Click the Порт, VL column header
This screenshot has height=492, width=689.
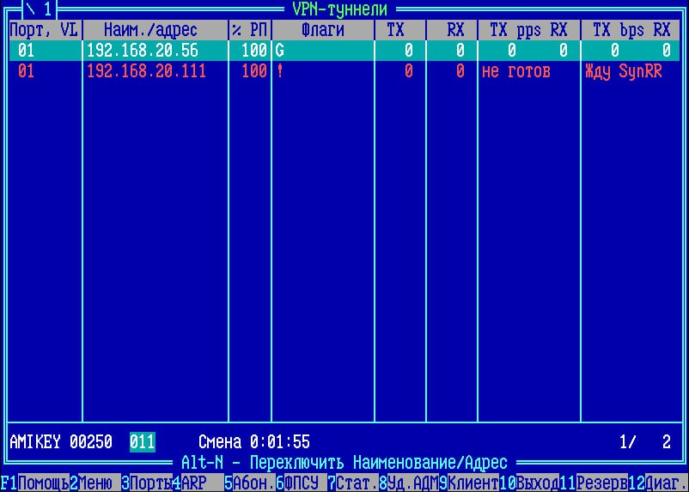click(x=44, y=30)
